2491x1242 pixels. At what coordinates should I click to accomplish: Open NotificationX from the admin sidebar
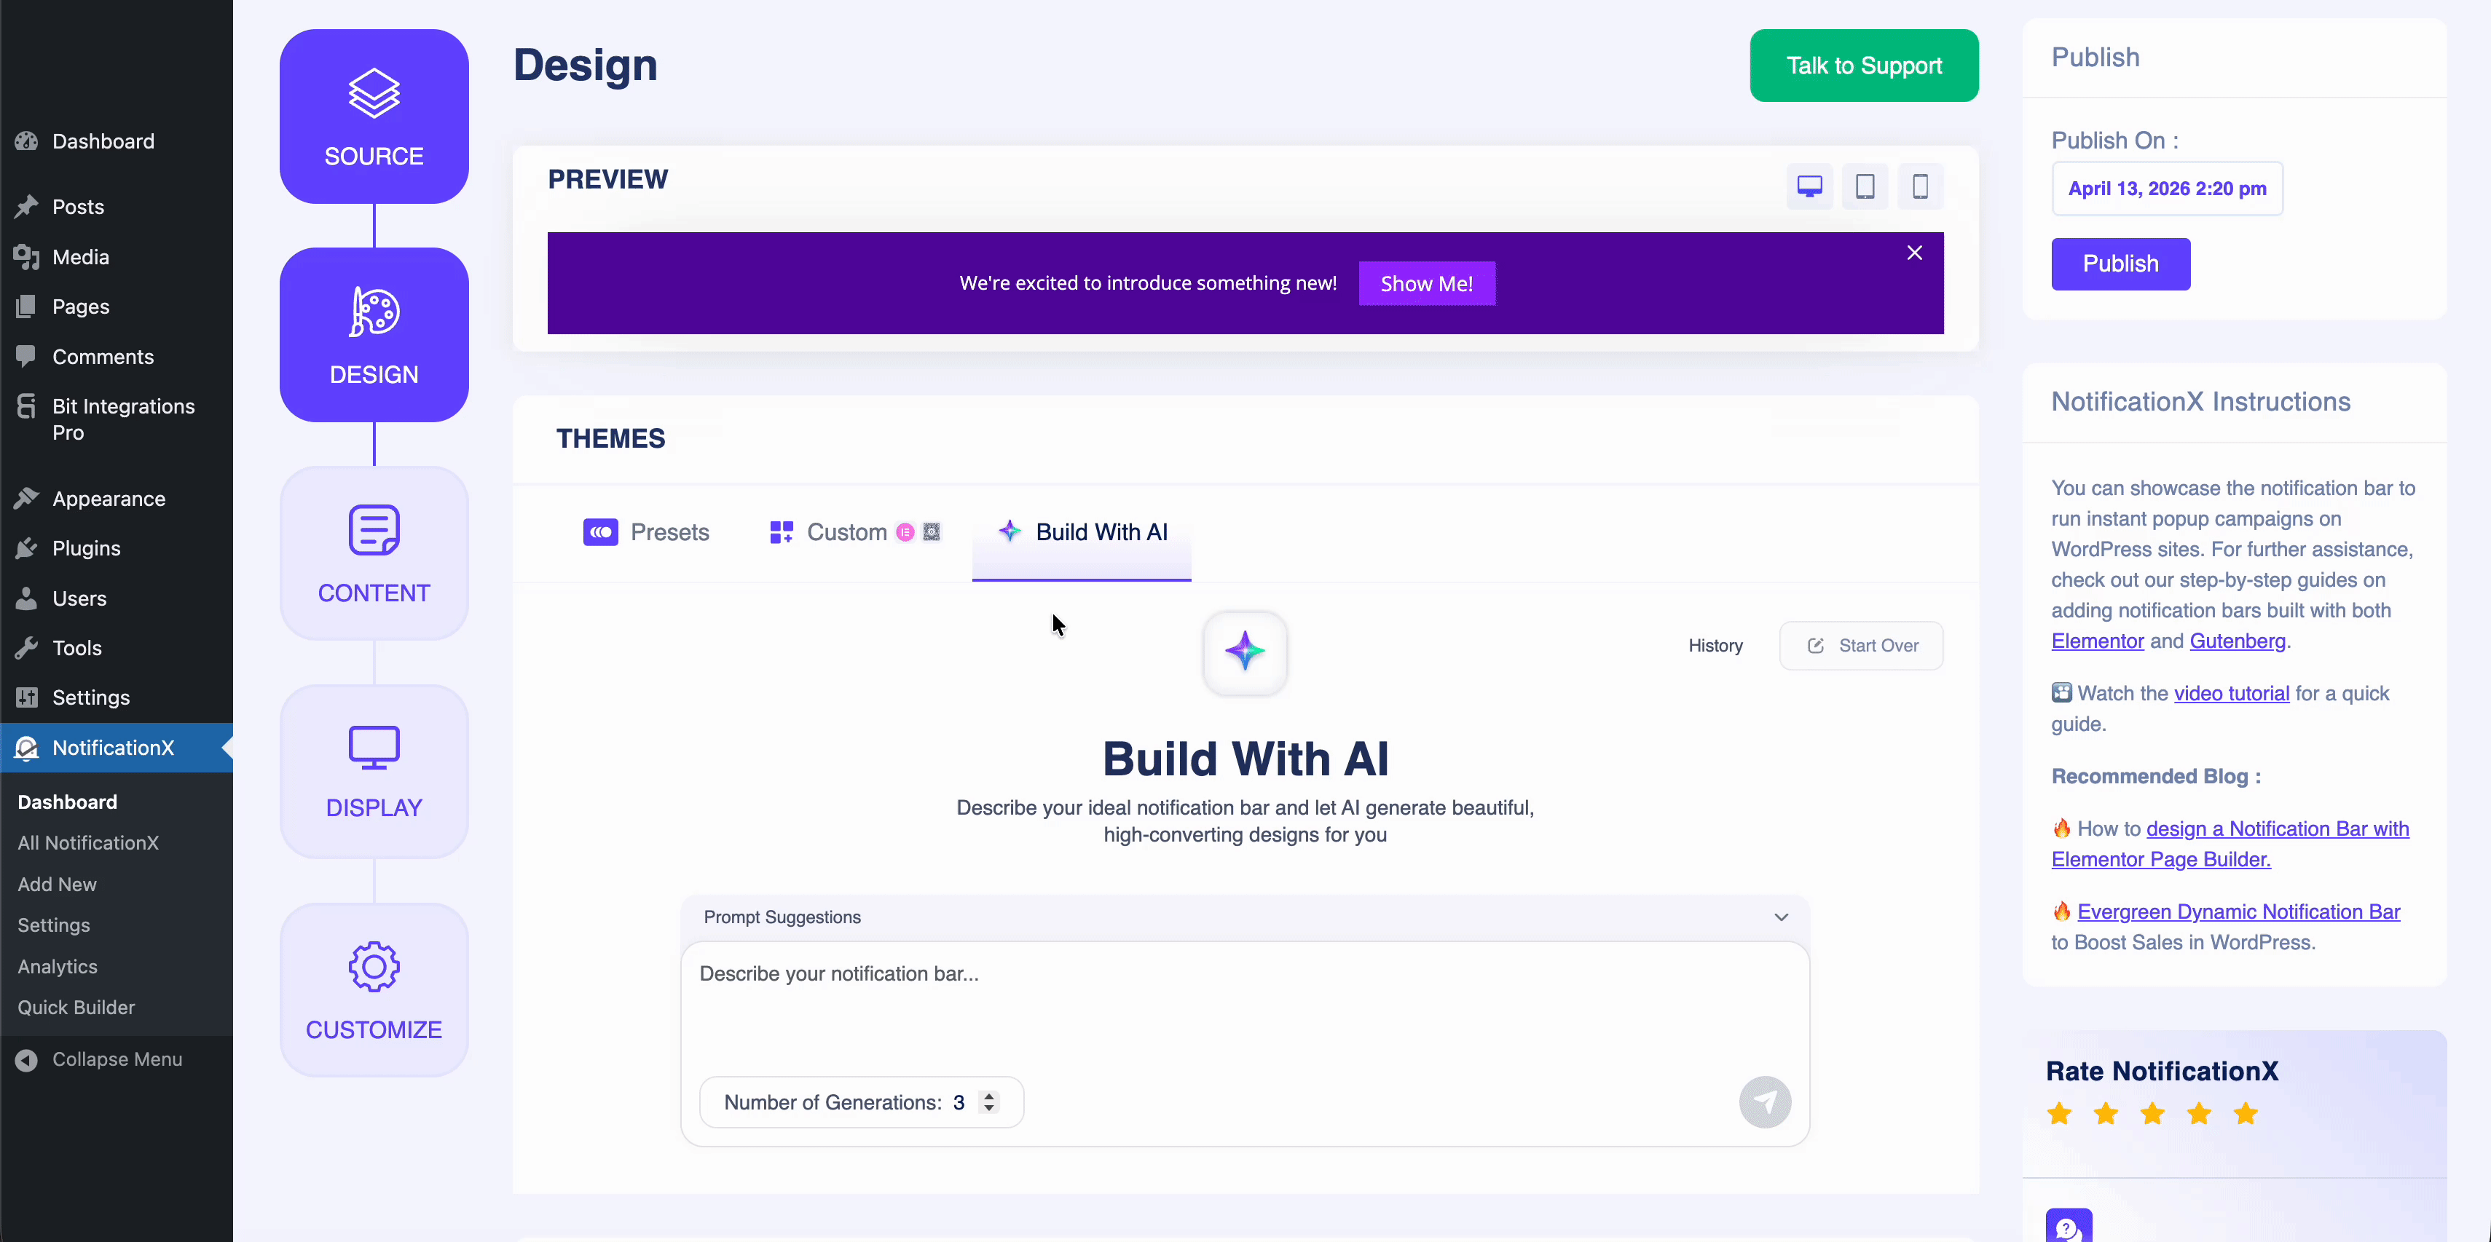(113, 747)
